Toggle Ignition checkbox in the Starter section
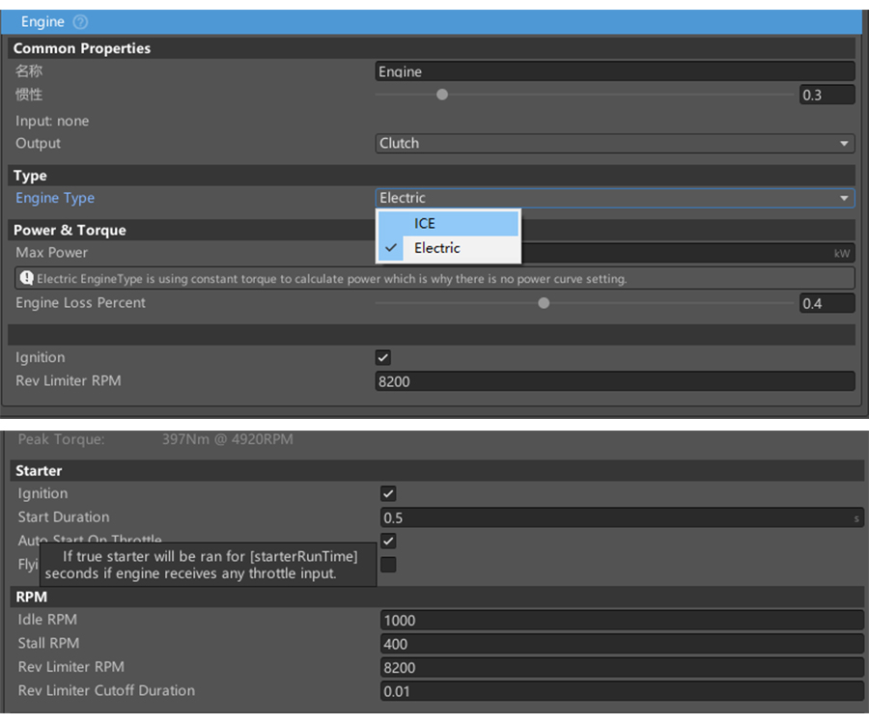Image resolution: width=869 pixels, height=724 pixels. 389,493
